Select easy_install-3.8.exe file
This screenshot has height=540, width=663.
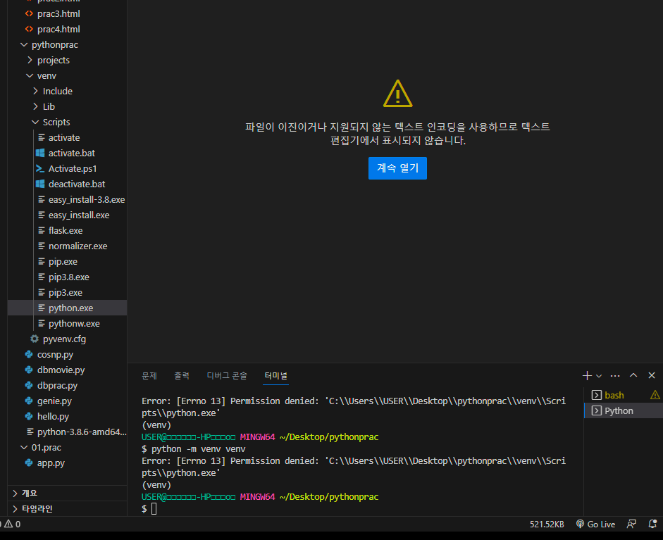pyautogui.click(x=86, y=199)
